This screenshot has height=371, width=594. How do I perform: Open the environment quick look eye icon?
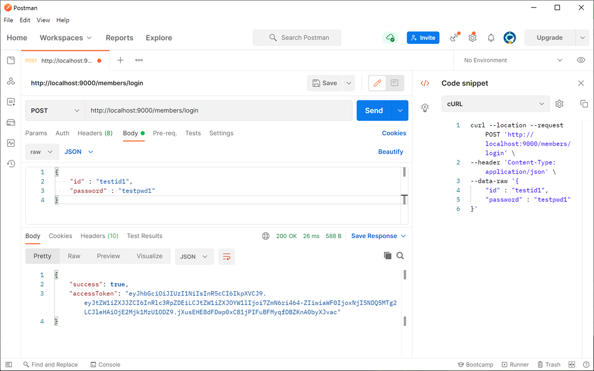[581, 60]
